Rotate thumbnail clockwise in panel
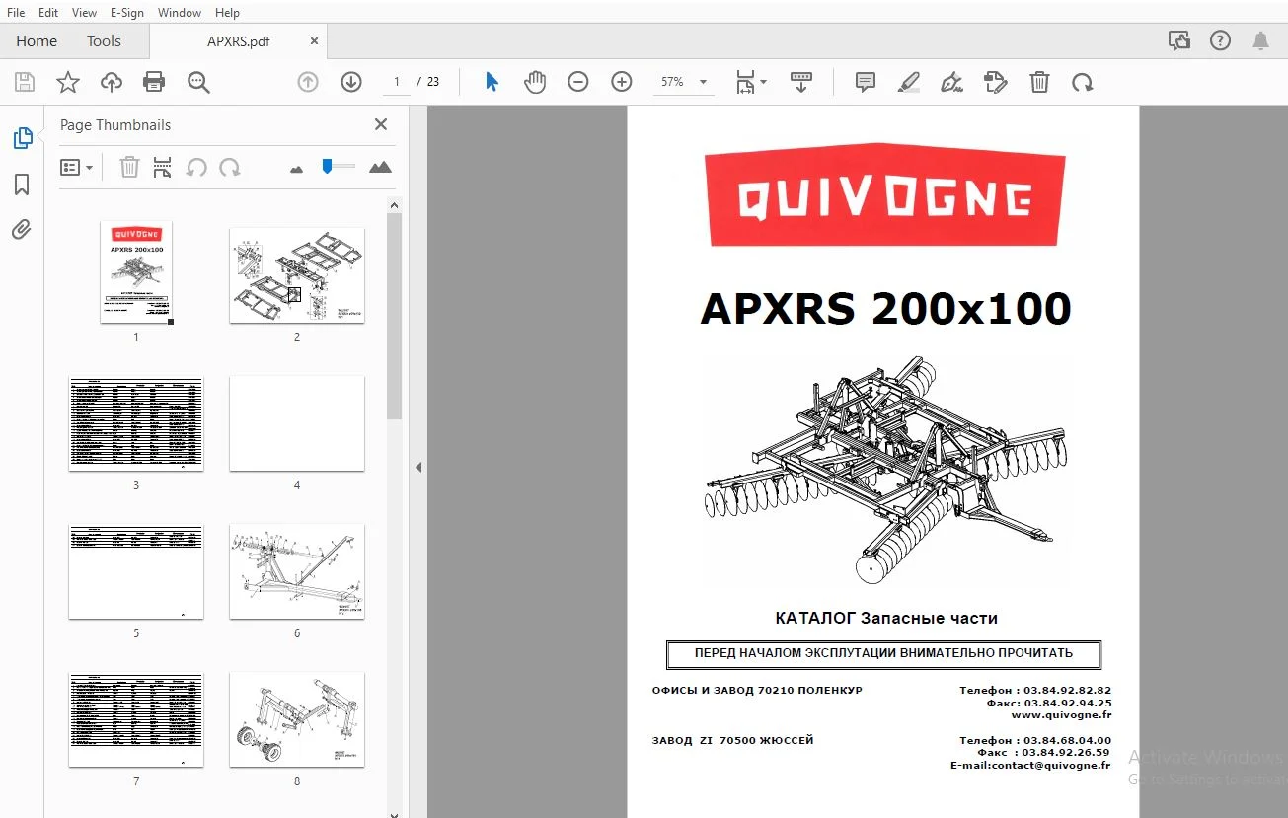 pyautogui.click(x=230, y=168)
